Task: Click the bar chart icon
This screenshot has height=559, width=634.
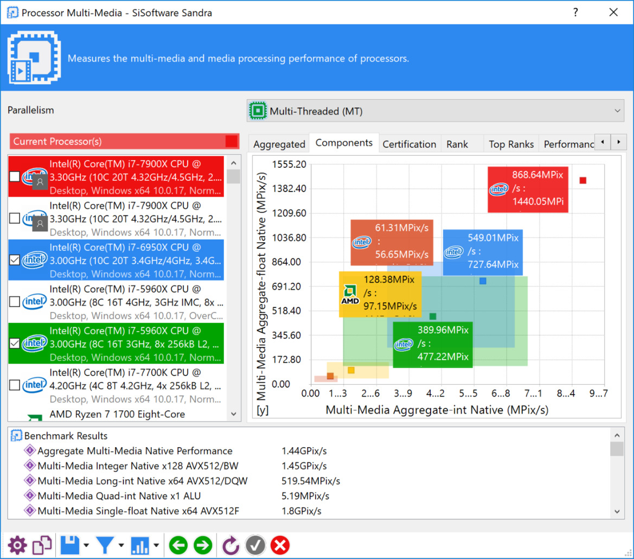Action: (x=140, y=545)
